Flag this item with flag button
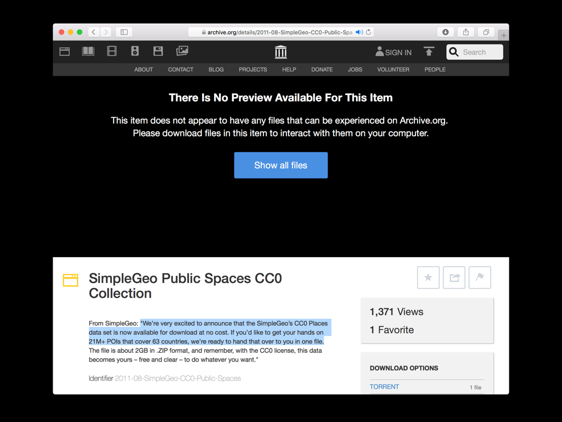 tap(480, 277)
